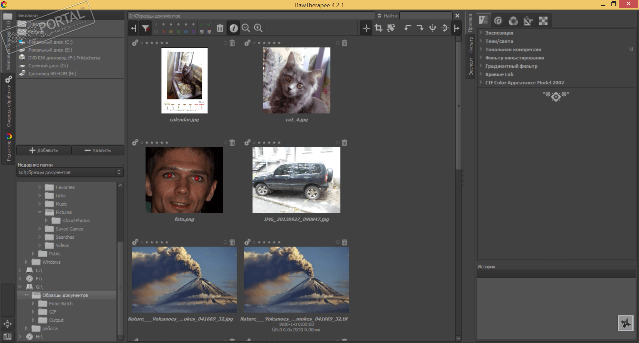Rotate image right icon

pos(420,28)
